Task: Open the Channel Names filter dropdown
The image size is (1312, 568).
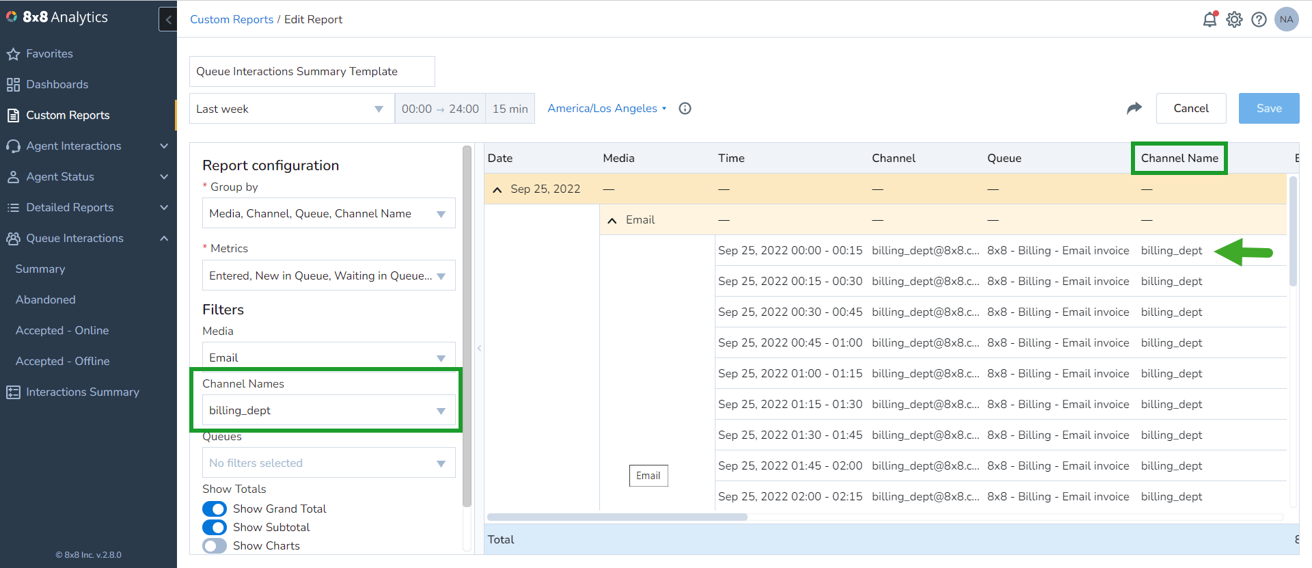Action: 329,410
